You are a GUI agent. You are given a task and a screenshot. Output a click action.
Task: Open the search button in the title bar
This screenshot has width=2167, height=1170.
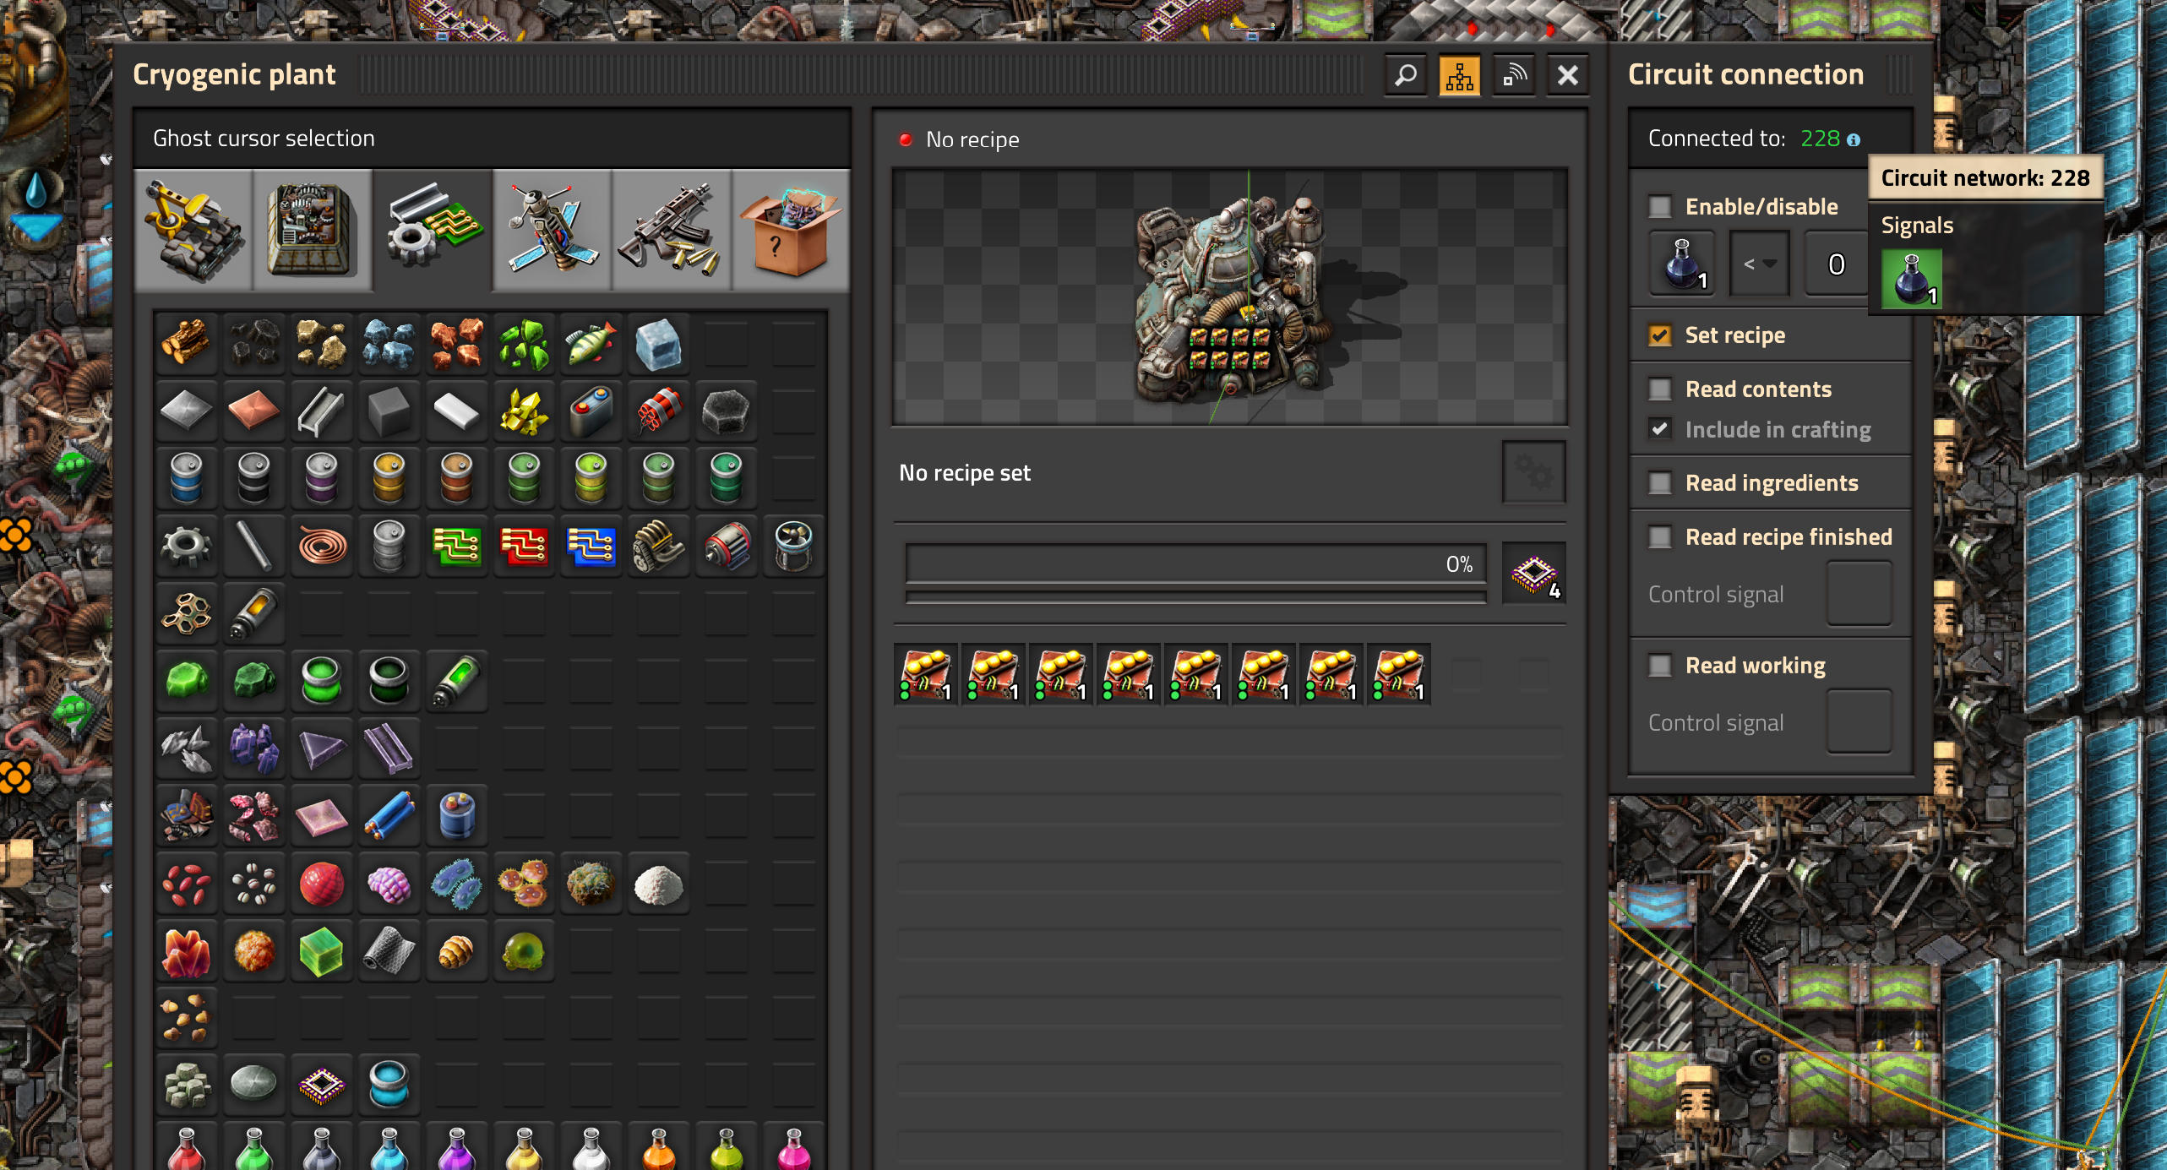1406,76
